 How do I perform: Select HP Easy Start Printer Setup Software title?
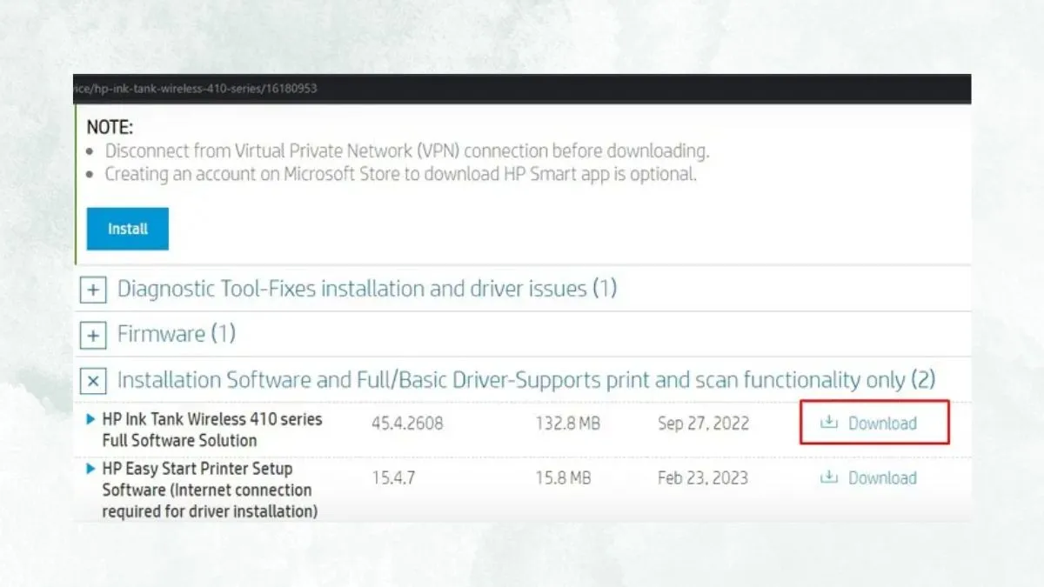[x=209, y=490]
